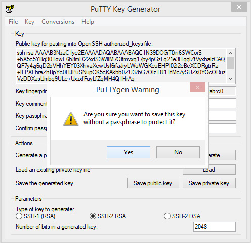Screen dimensions: 251x243
Task: Click inside the public key text box
Action: (x=121, y=66)
